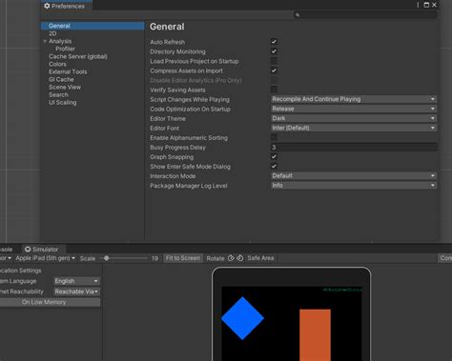Open the Preferences window kebab menu
Viewport: 452px width, 361px height.
(x=418, y=5)
